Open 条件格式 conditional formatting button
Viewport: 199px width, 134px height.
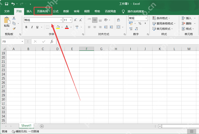(x=161, y=18)
